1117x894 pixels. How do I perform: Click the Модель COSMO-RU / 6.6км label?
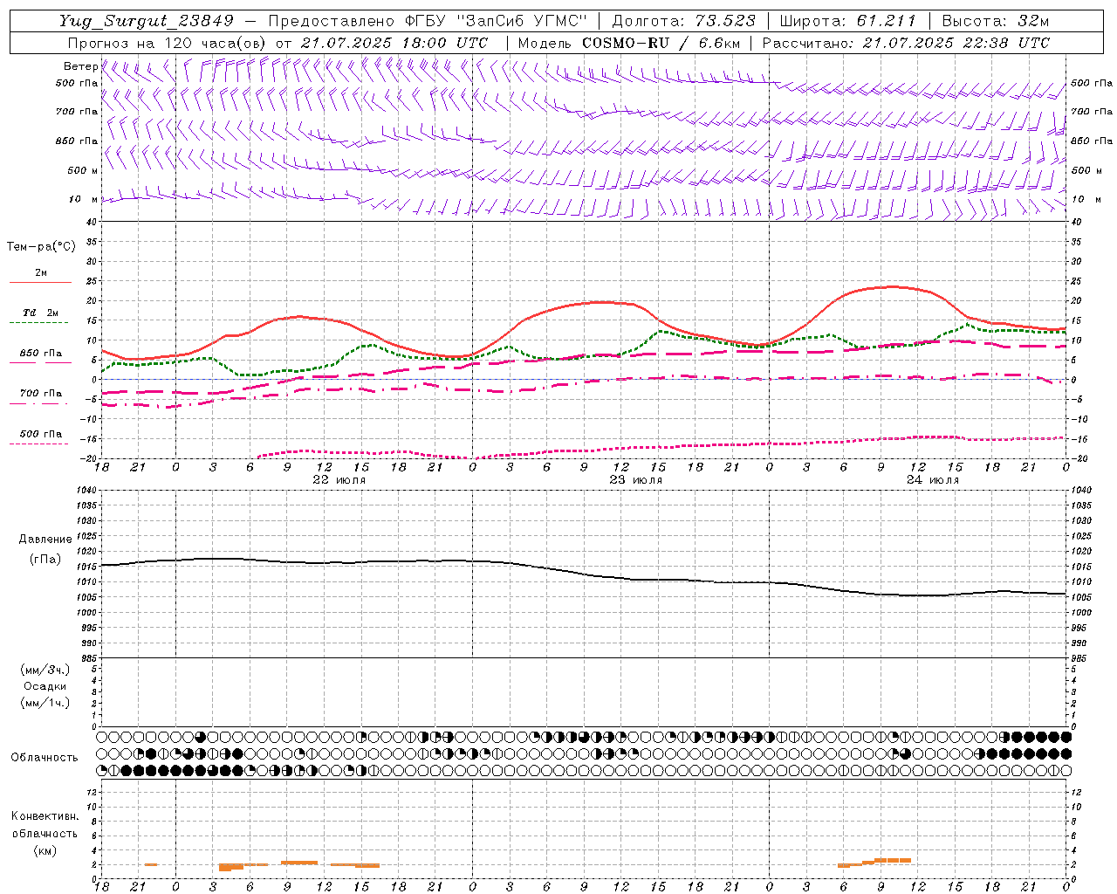628,43
